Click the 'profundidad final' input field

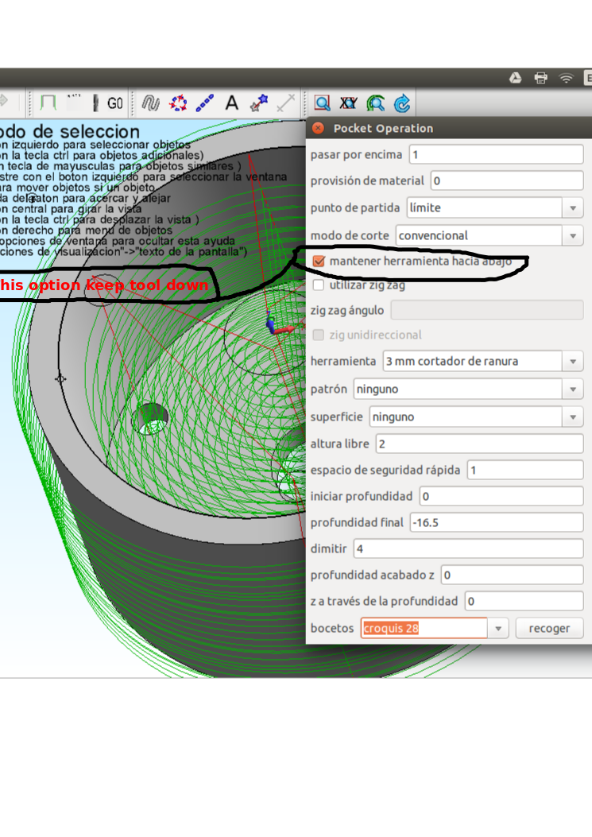tap(496, 523)
